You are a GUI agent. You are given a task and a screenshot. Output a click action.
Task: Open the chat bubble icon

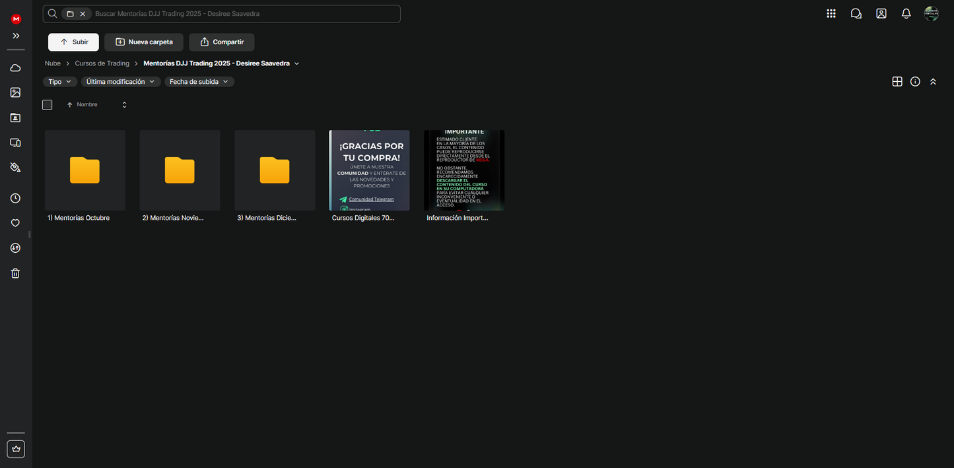[x=856, y=14]
